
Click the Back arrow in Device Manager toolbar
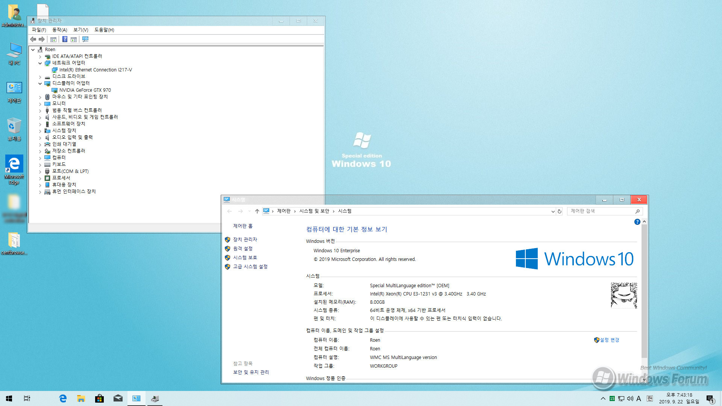[33, 39]
